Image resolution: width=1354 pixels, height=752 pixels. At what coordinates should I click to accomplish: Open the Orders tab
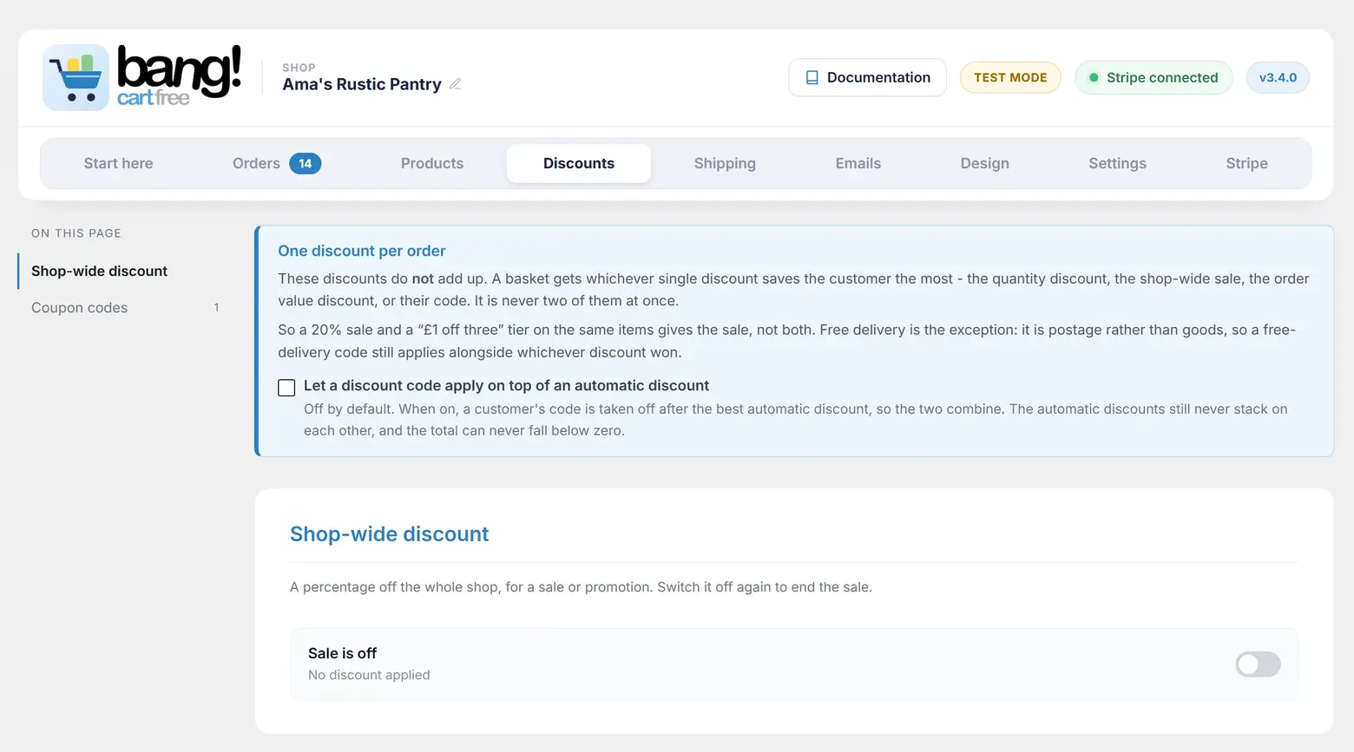(276, 163)
